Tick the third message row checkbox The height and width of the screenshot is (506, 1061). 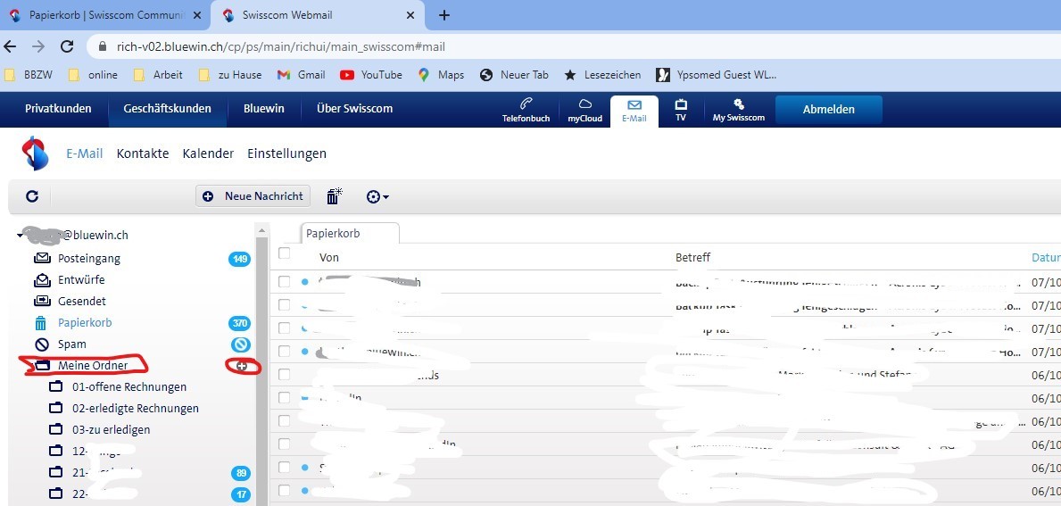284,328
